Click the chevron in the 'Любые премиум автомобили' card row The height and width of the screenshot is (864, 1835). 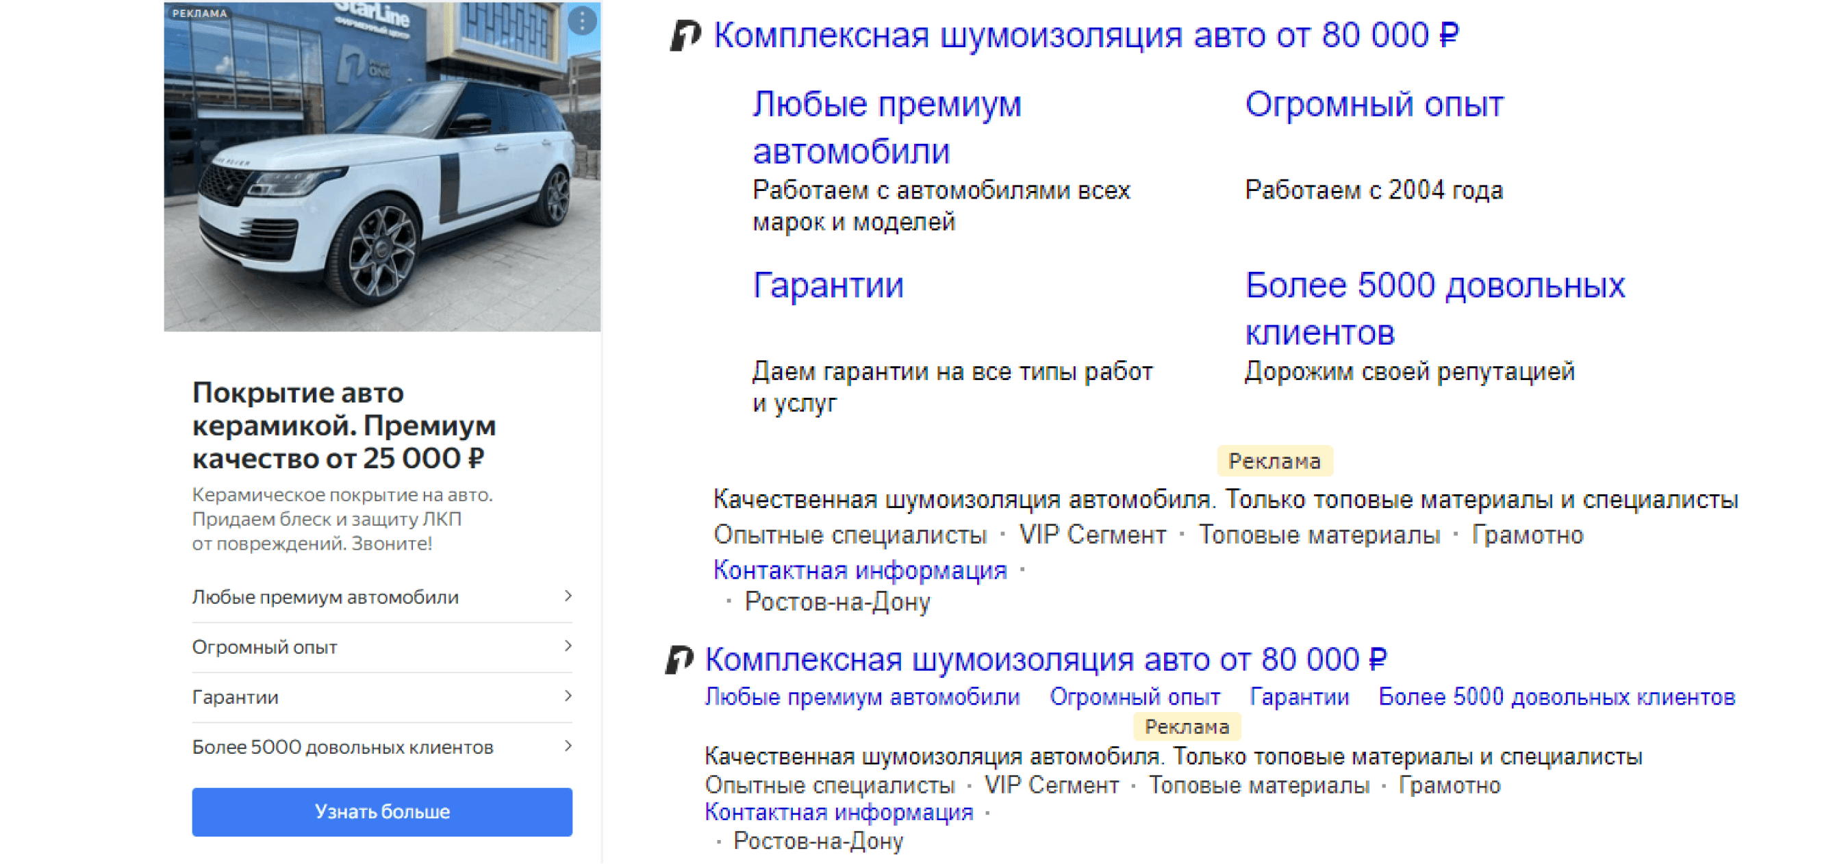pyautogui.click(x=568, y=596)
